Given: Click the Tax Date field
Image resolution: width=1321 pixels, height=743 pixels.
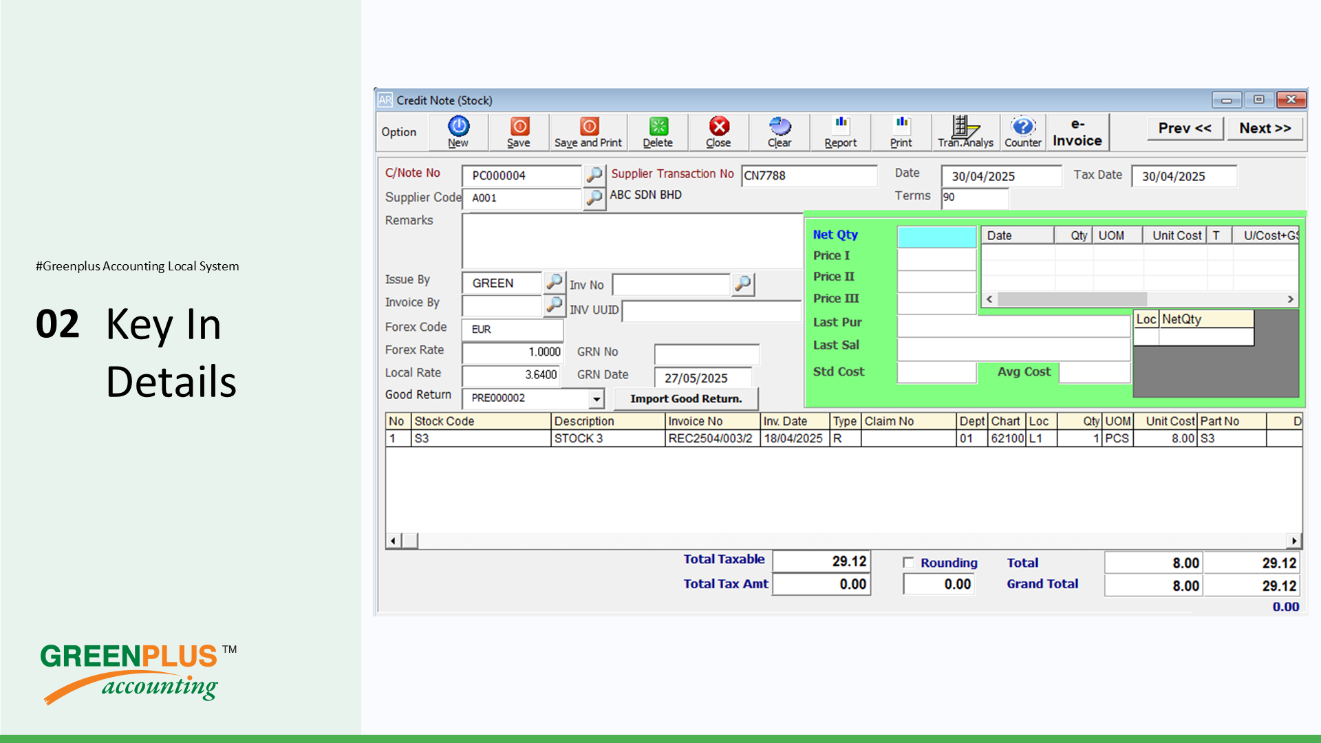Looking at the screenshot, I should coord(1184,176).
